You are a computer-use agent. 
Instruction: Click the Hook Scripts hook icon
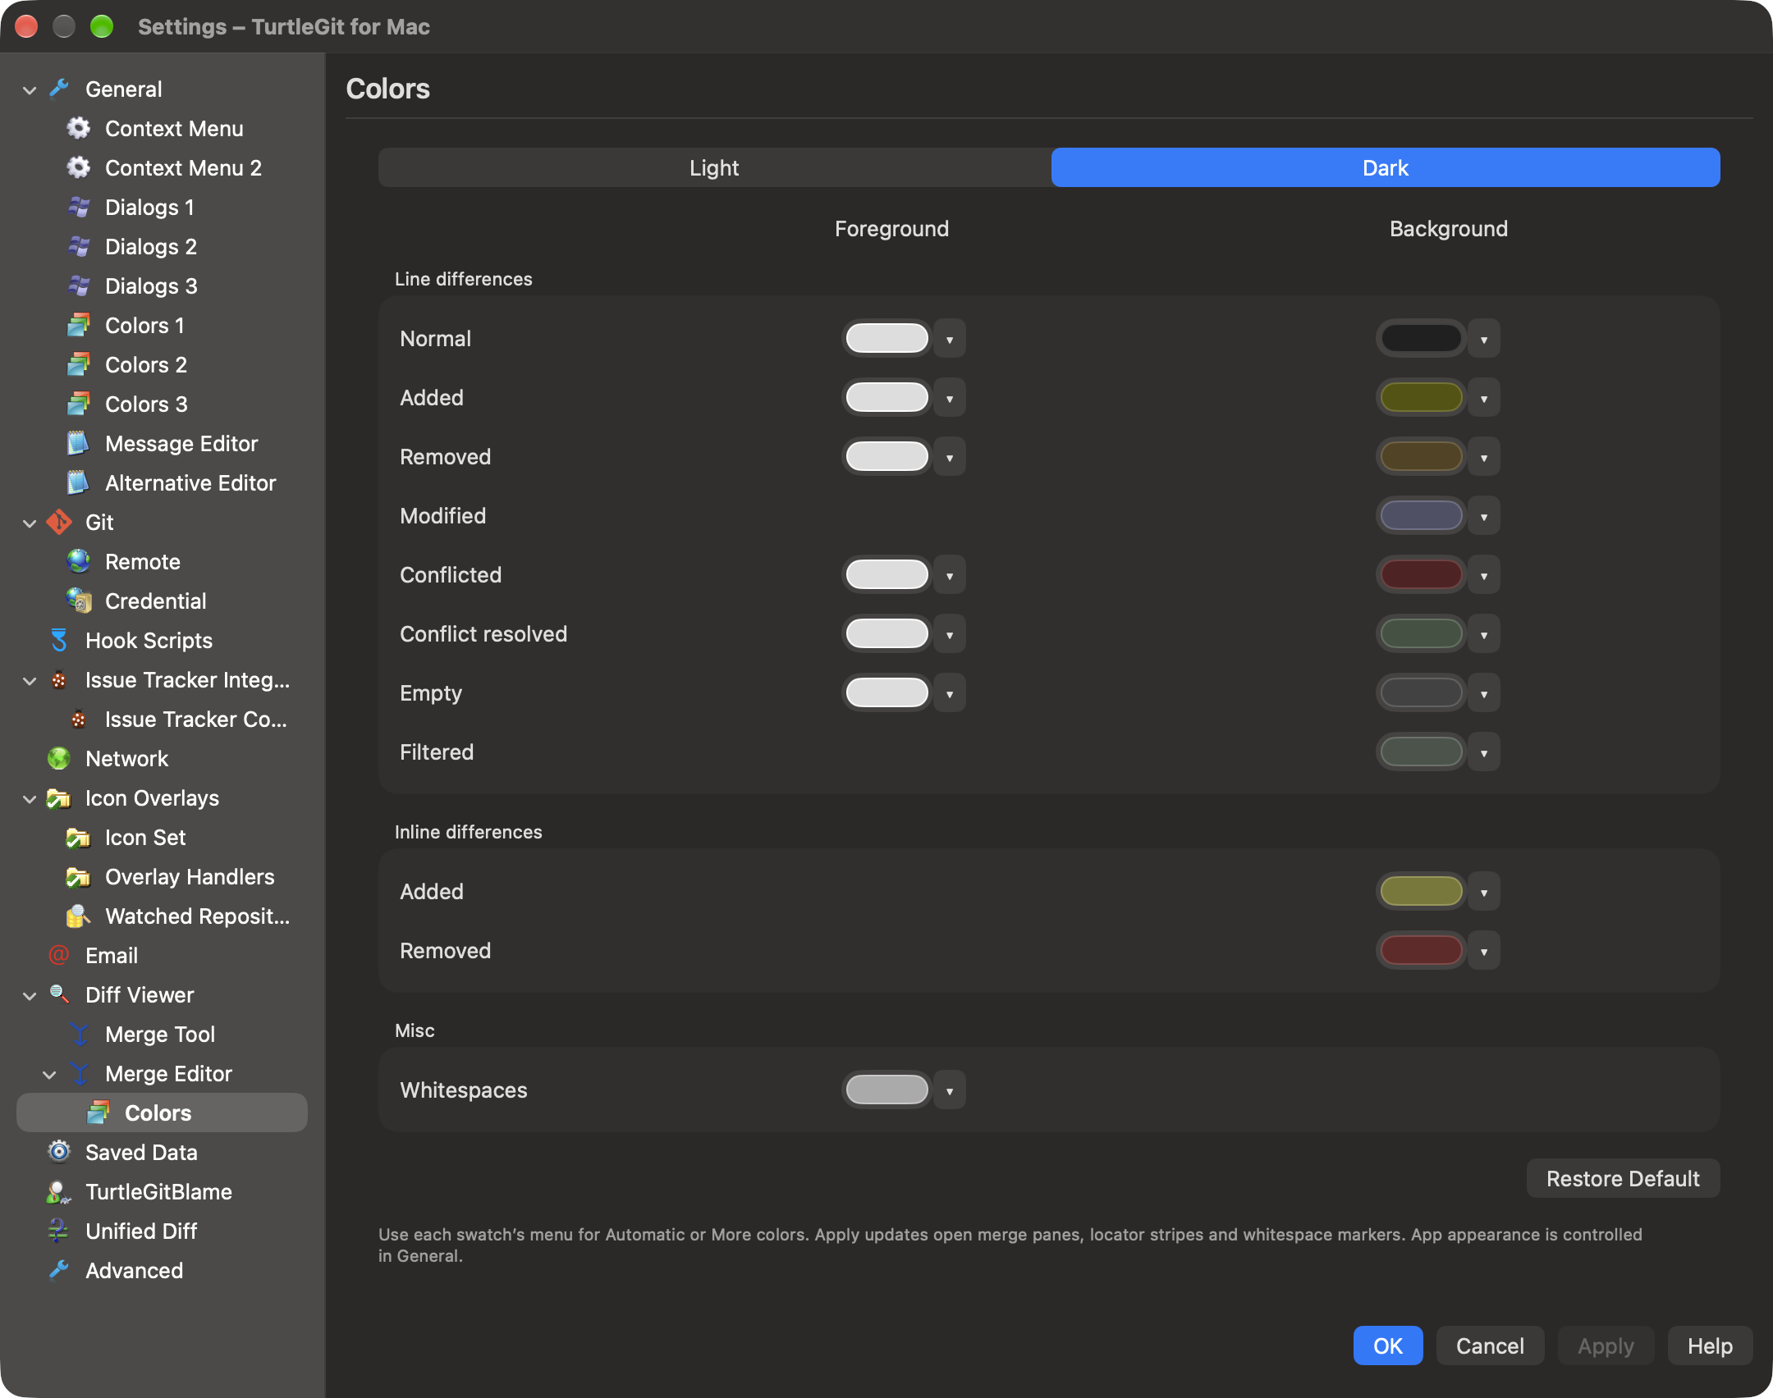point(59,640)
